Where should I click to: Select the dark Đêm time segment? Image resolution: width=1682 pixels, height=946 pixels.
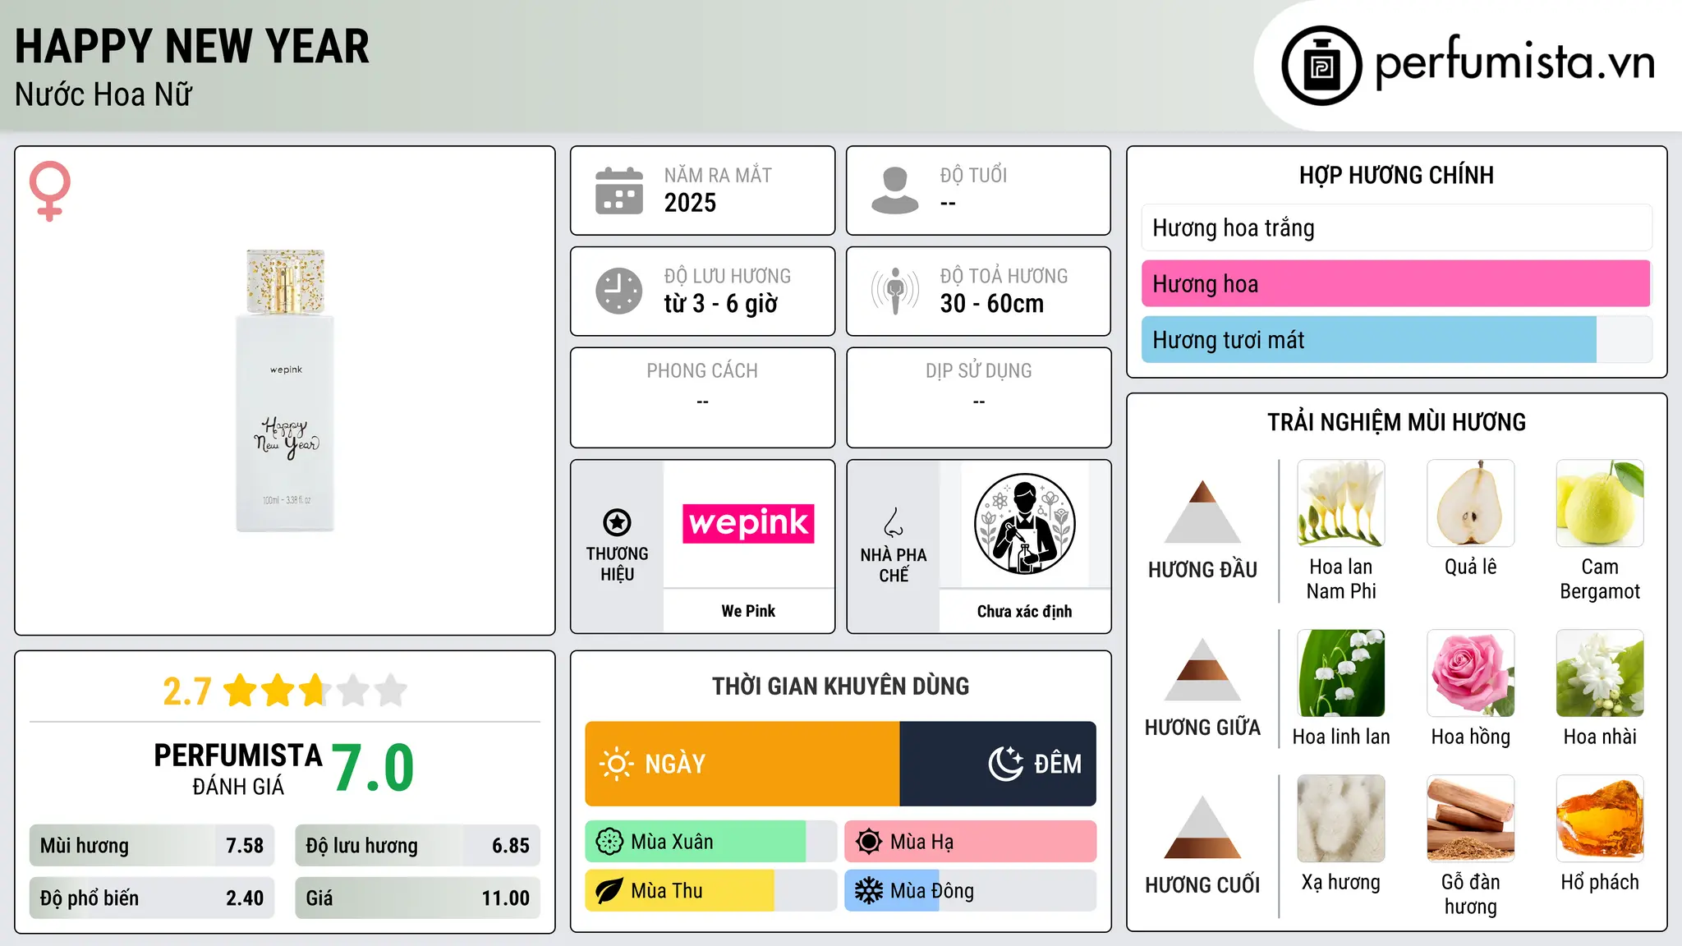tap(998, 764)
